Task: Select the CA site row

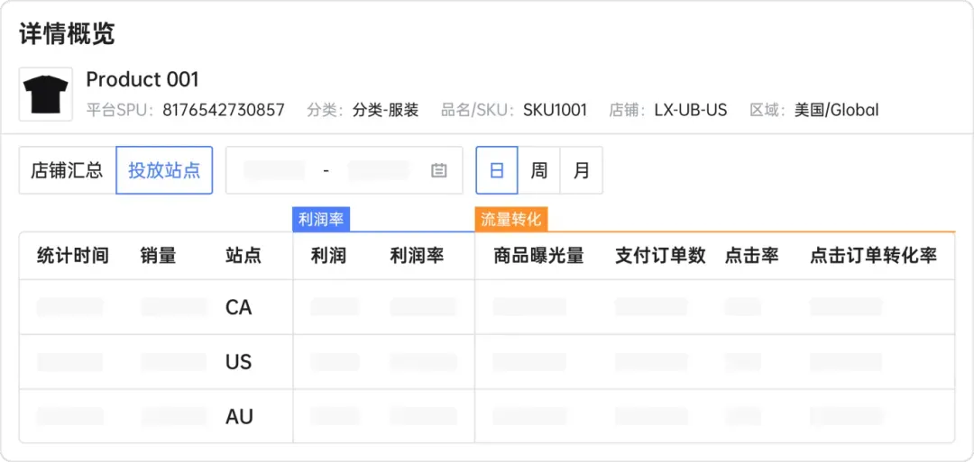Action: 487,307
